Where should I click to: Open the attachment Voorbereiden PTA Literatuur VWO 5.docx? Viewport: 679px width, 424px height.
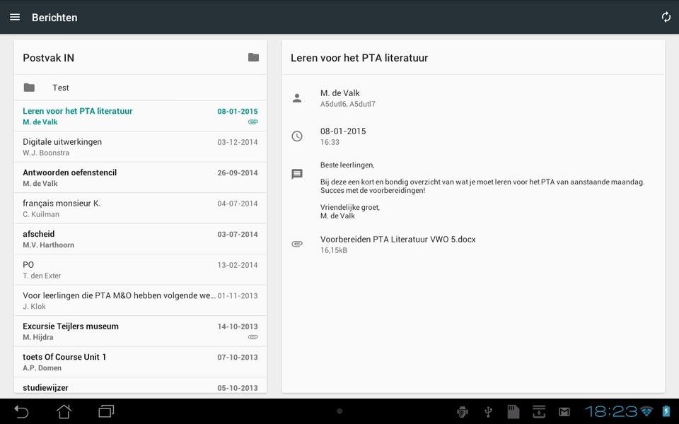click(x=397, y=244)
